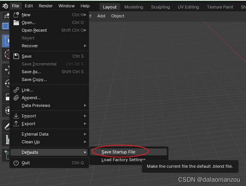This screenshot has width=246, height=186.
Task: Choose Save Copy... menu entry
Action: point(49,79)
